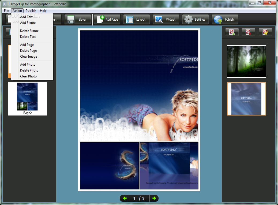278x205 pixels.
Task: Select the Page2 thumbnail
Action: pos(28,99)
